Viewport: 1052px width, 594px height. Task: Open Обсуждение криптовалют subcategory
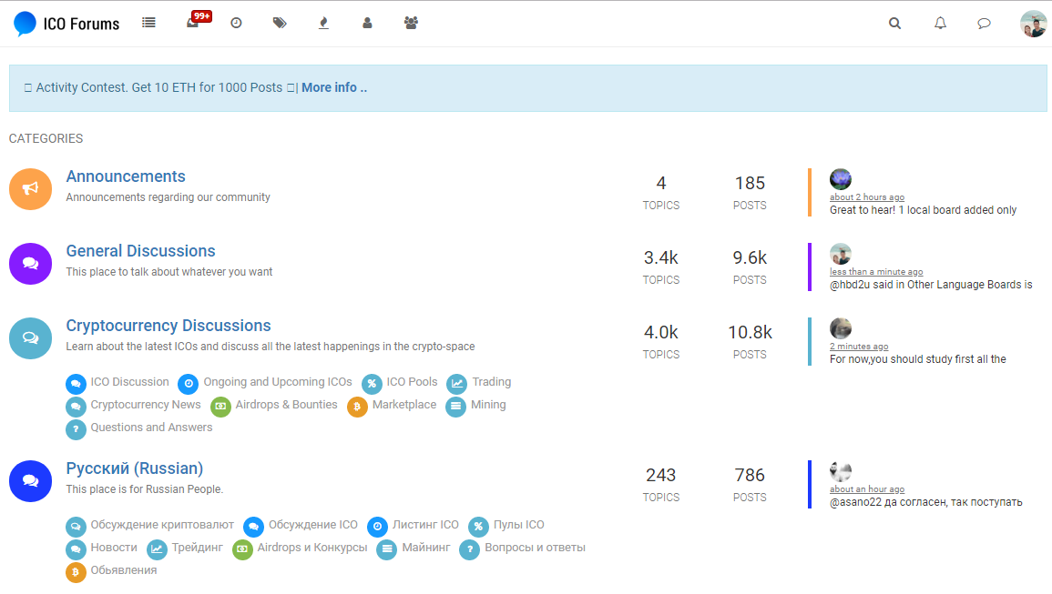click(x=162, y=524)
